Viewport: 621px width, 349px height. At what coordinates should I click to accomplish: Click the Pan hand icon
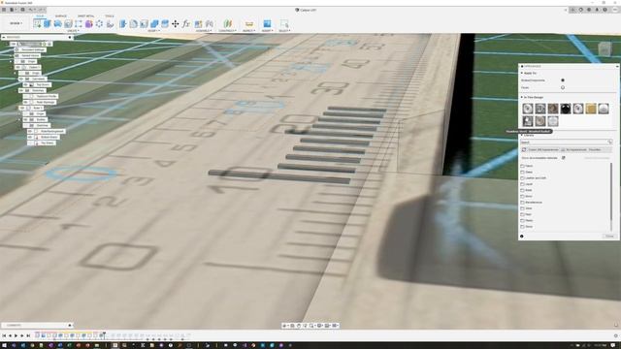coord(299,326)
